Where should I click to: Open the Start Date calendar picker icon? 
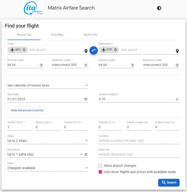tap(86, 99)
